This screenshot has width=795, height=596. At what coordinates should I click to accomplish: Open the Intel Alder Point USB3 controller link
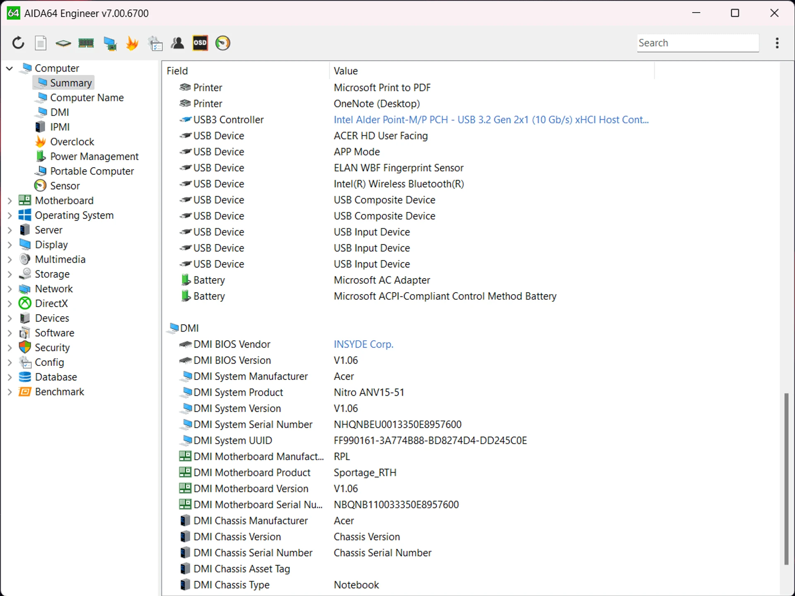(x=491, y=120)
